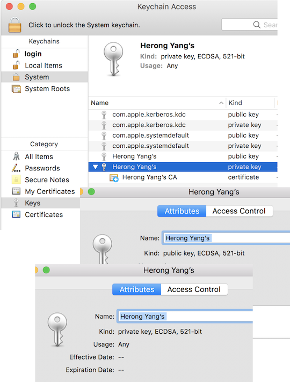Click the key icon beside com.apple.systemdefault private key
Viewport: 290px width, 382px height.
coord(104,146)
